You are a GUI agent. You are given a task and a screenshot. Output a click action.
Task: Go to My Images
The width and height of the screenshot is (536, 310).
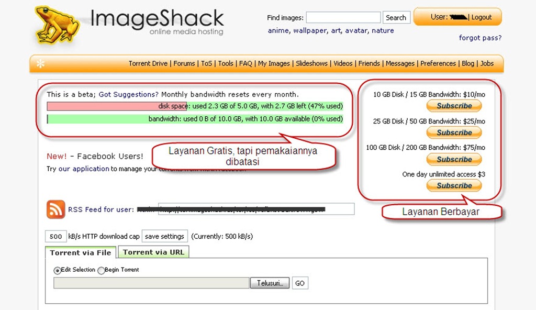(274, 63)
